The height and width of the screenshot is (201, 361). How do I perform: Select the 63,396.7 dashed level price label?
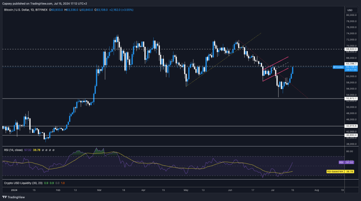[x=352, y=64]
